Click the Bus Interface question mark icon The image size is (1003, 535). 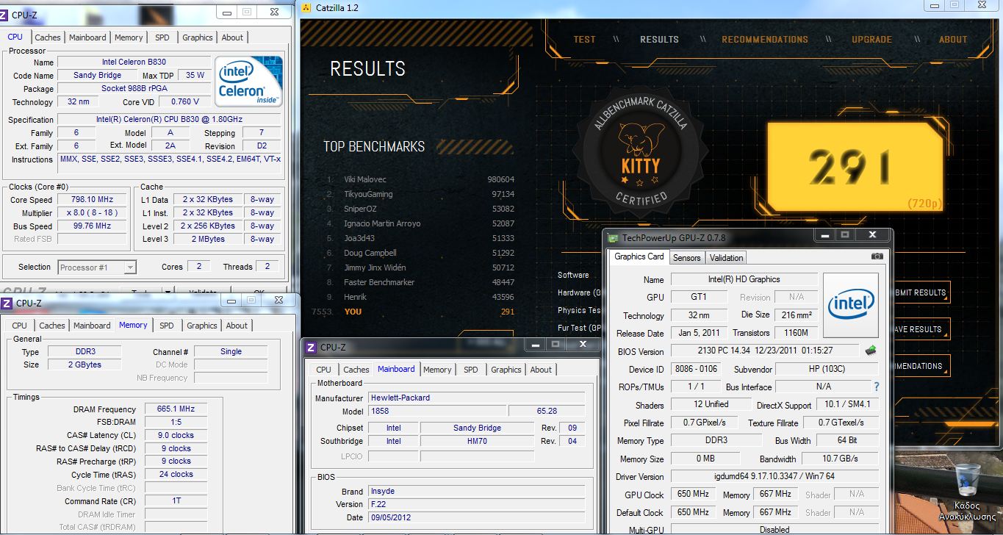876,387
